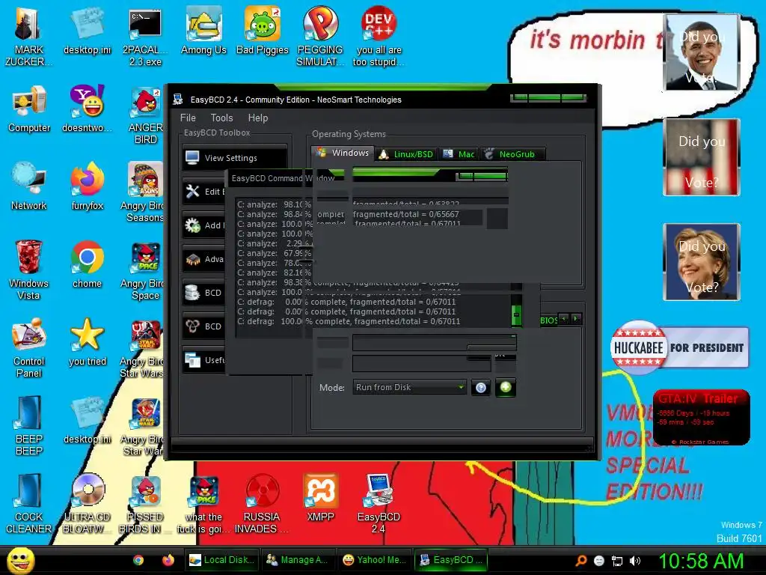Screen dimensions: 766x575
Task: Select the COCK CLEANER desktop icon
Action: click(28, 502)
